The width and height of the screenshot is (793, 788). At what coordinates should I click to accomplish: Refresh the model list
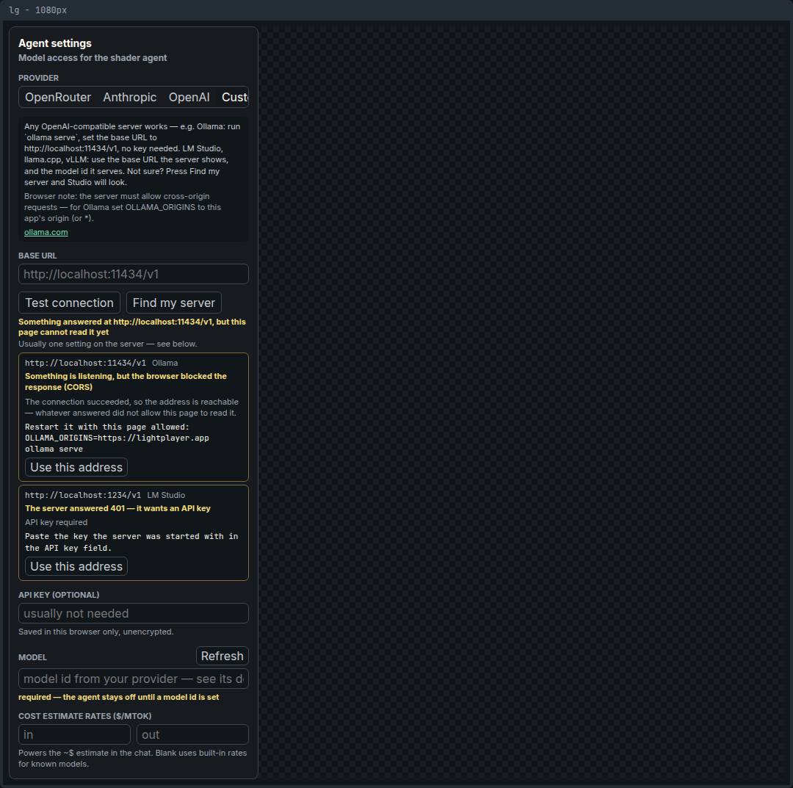point(222,656)
